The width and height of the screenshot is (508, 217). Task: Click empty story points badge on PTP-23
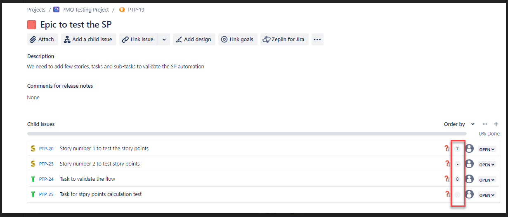457,164
